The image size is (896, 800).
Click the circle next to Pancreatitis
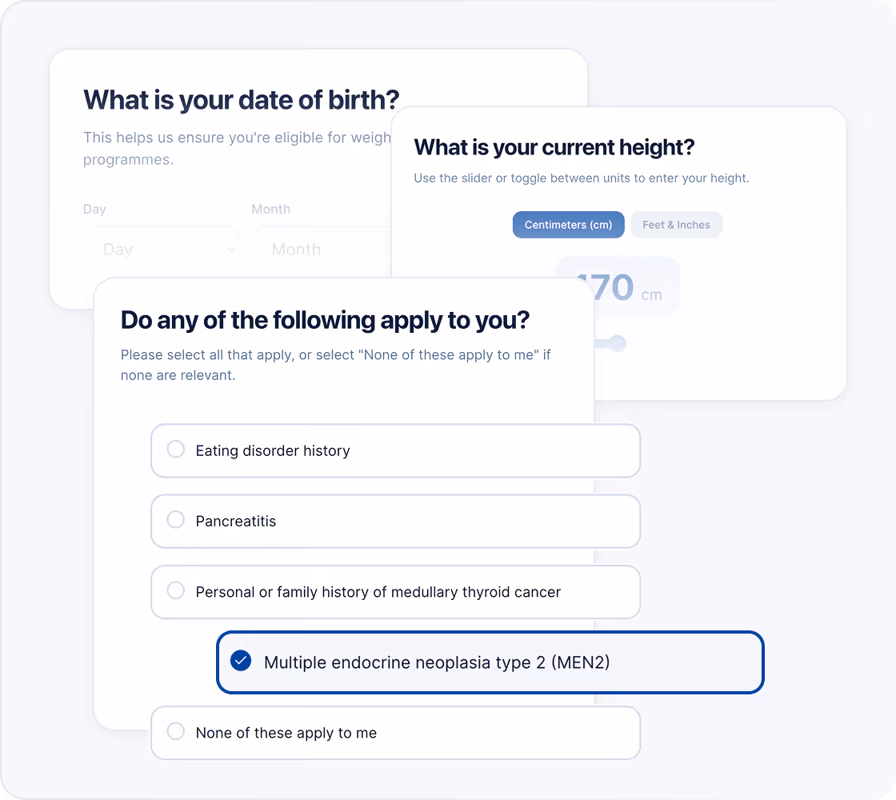[x=175, y=519]
